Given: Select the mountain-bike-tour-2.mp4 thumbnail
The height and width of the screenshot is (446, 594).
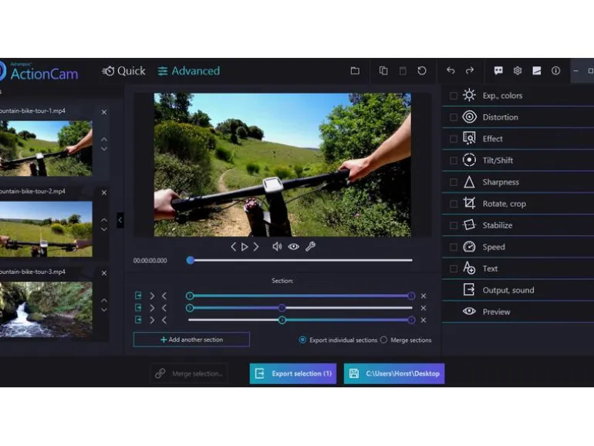Looking at the screenshot, I should pyautogui.click(x=46, y=229).
